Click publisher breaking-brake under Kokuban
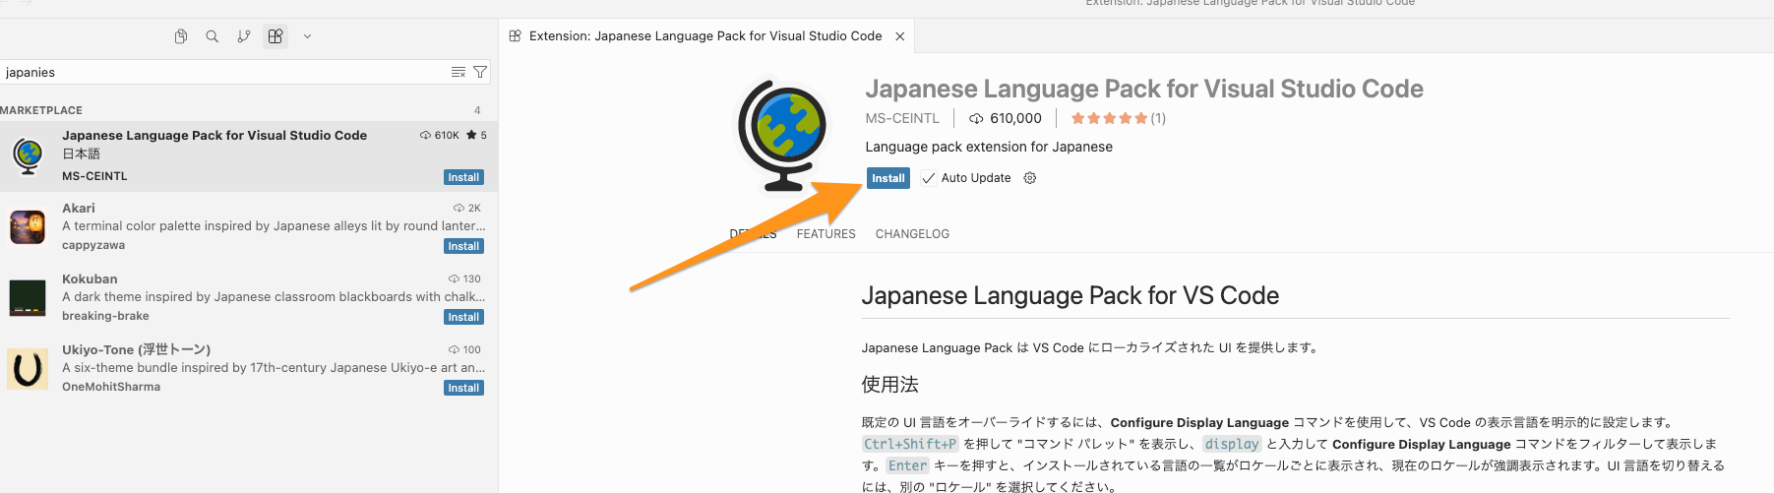The image size is (1774, 493). click(105, 316)
